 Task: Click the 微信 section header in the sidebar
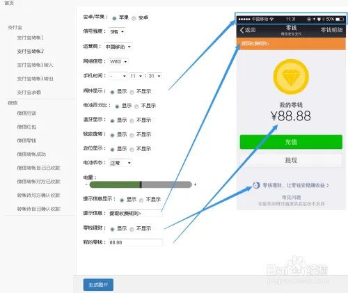tap(13, 103)
